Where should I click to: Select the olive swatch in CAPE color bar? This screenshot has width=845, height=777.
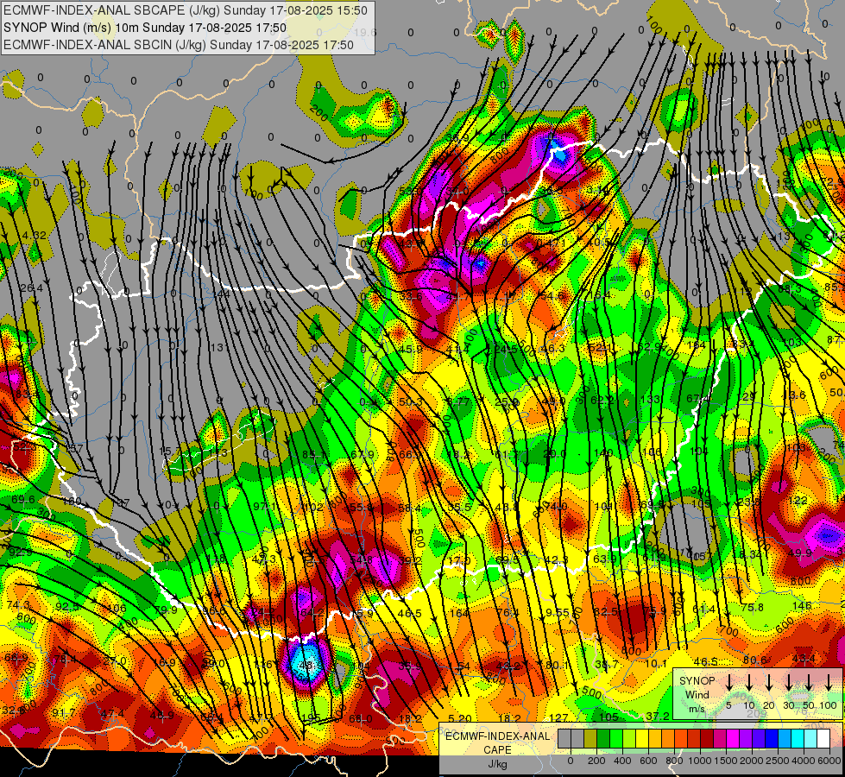590,738
